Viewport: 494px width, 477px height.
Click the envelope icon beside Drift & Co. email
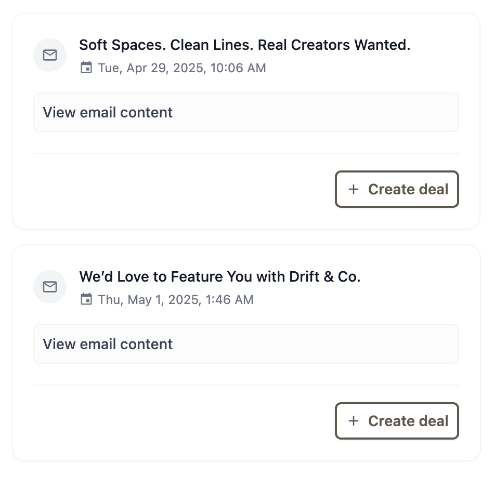coord(50,287)
